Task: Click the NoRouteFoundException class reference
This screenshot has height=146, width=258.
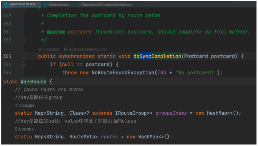Action: point(123,73)
